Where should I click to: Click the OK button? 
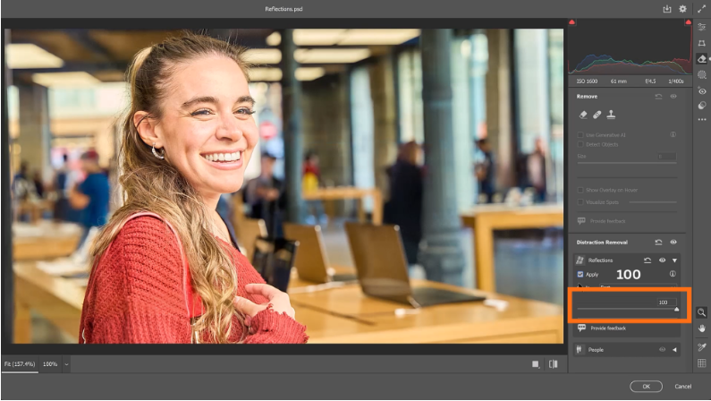click(x=646, y=386)
